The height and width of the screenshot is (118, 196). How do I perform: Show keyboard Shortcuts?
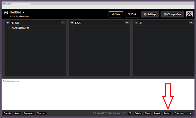tap(41, 113)
